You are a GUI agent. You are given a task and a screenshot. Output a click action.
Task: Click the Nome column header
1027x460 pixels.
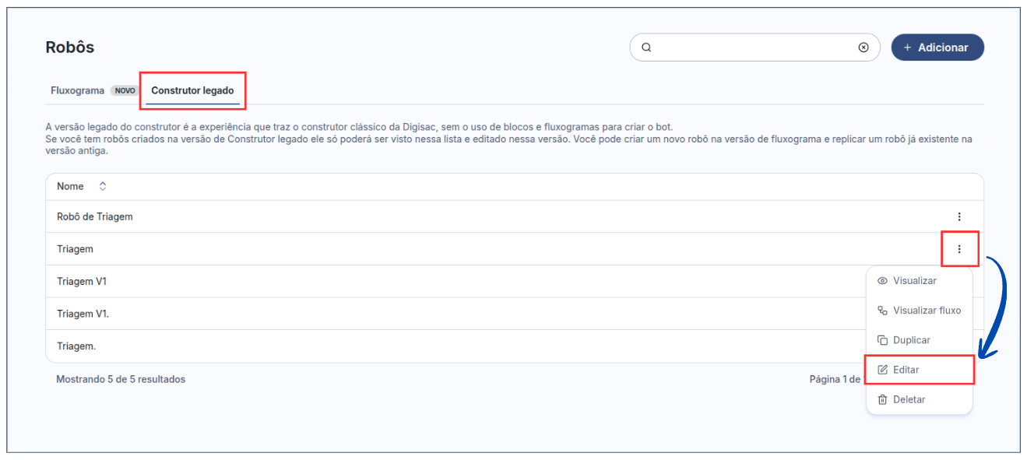coord(70,187)
